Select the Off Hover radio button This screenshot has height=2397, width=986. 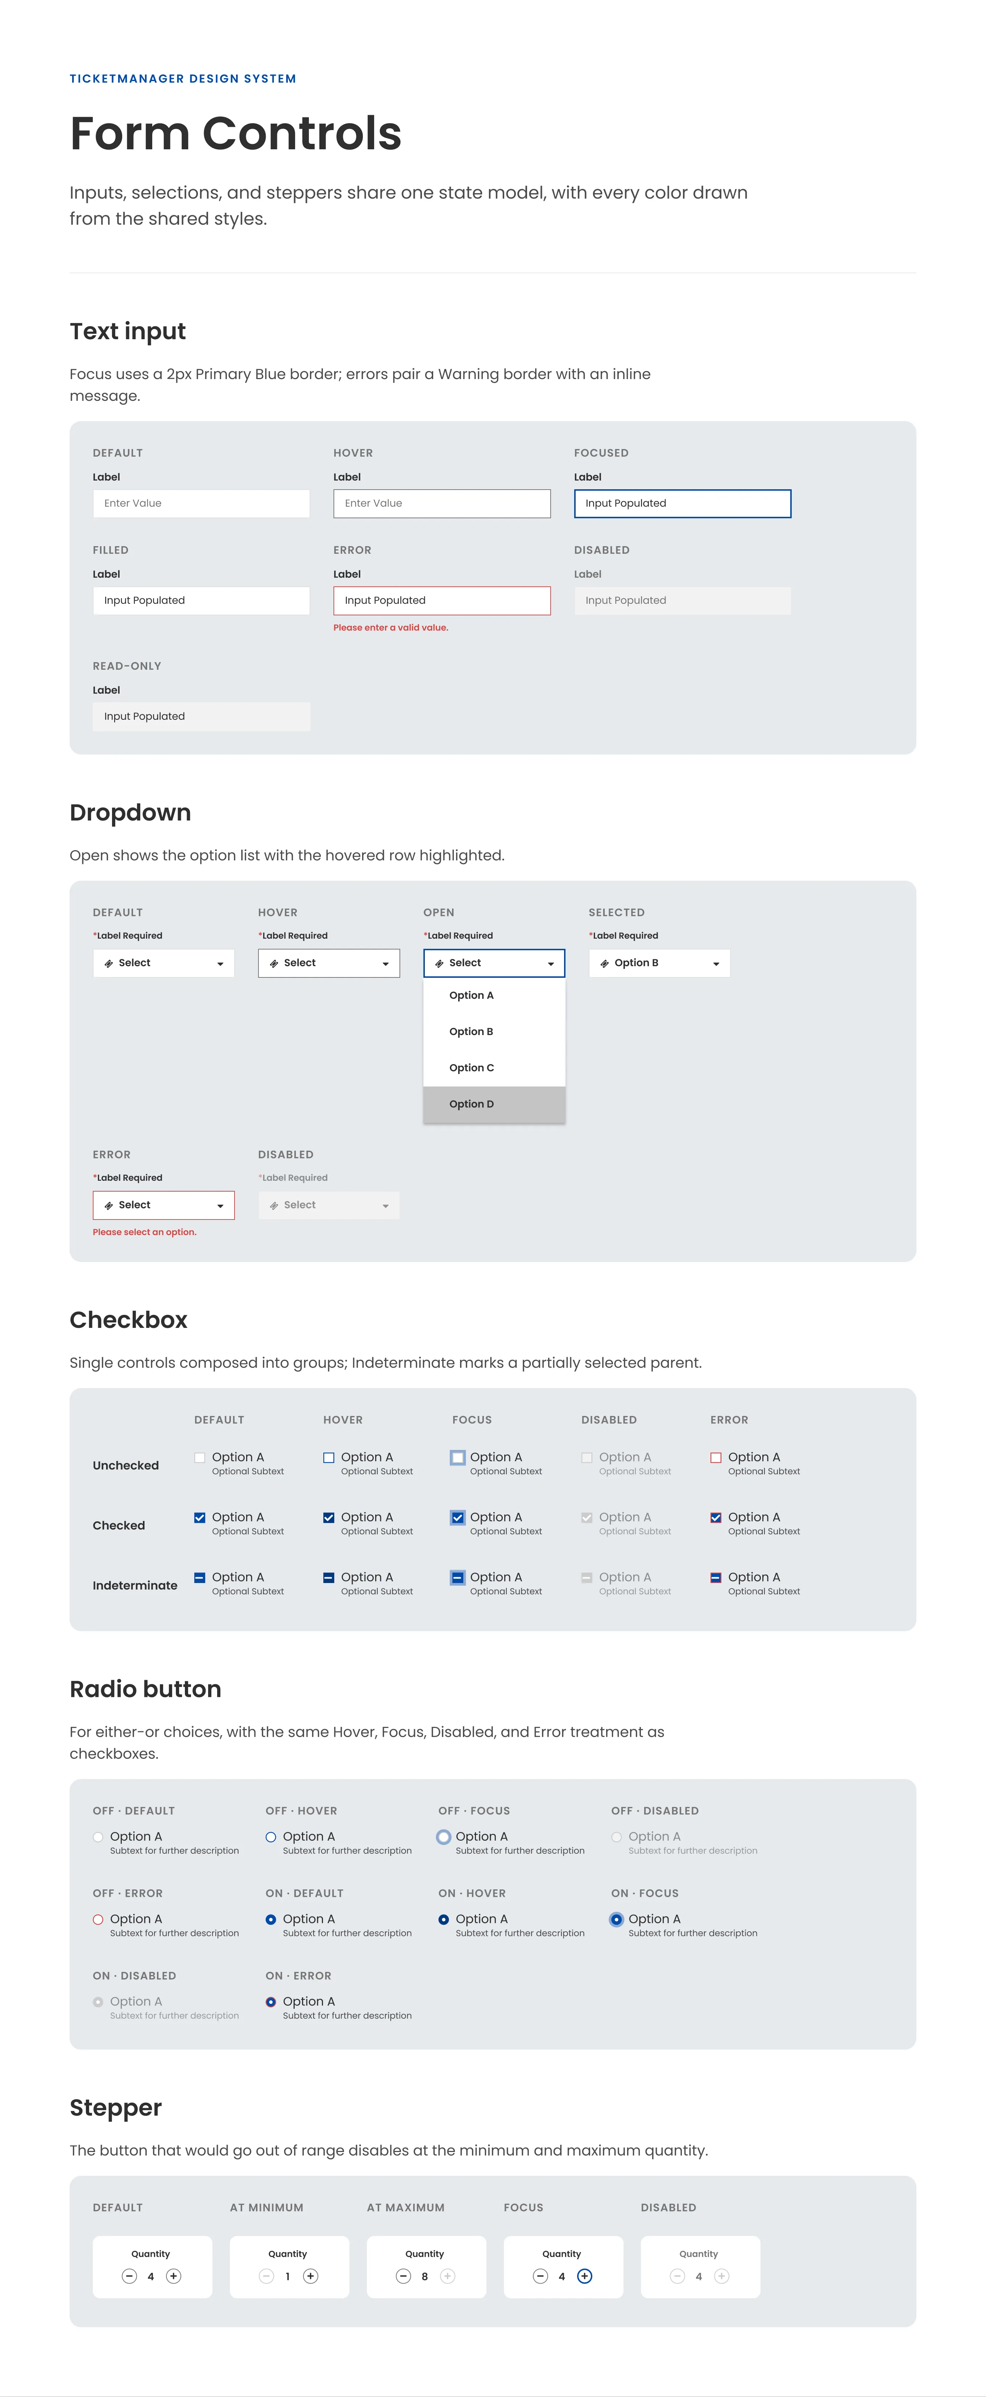[x=271, y=1837]
